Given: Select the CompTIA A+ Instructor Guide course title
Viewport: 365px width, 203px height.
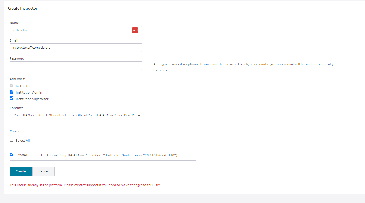Looking at the screenshot, I should pos(109,155).
